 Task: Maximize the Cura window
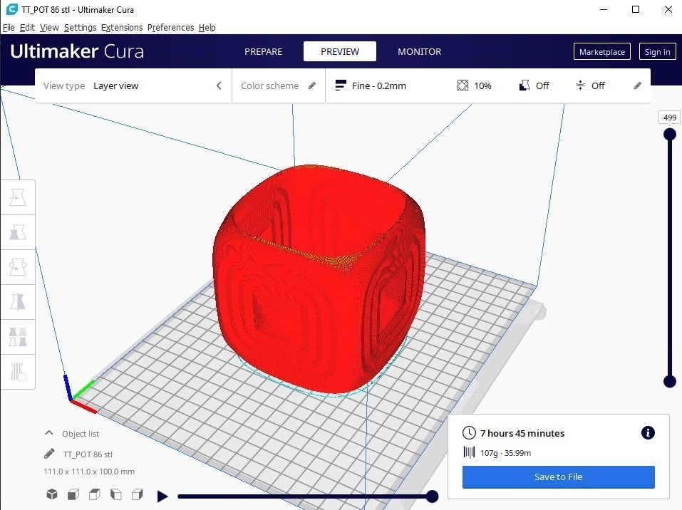pos(636,9)
